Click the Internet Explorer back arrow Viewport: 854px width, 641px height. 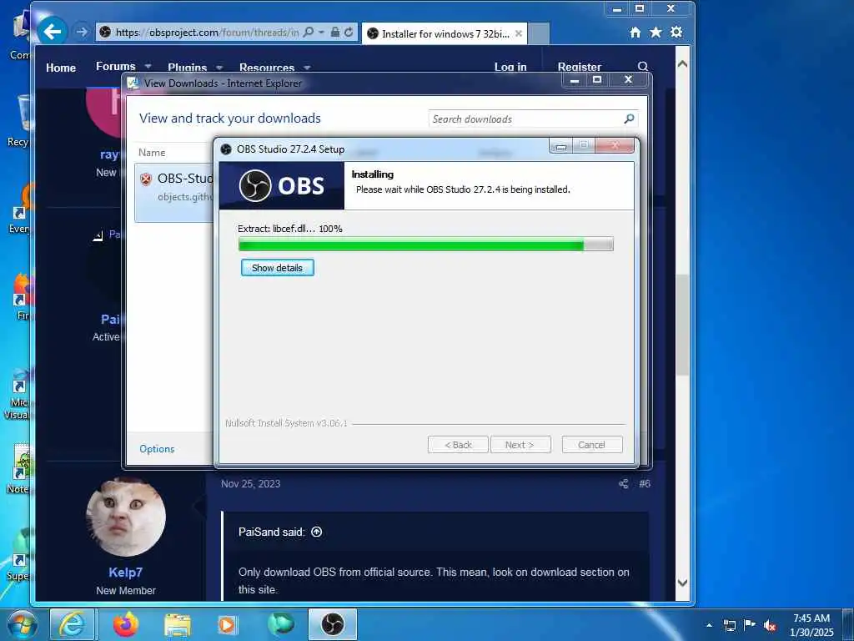point(53,32)
